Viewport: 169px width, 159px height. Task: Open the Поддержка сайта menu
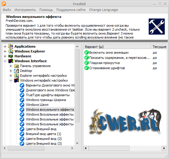click(71, 10)
